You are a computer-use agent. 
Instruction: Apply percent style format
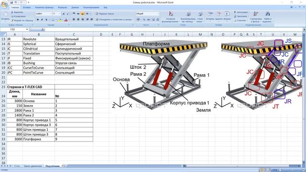point(144,20)
